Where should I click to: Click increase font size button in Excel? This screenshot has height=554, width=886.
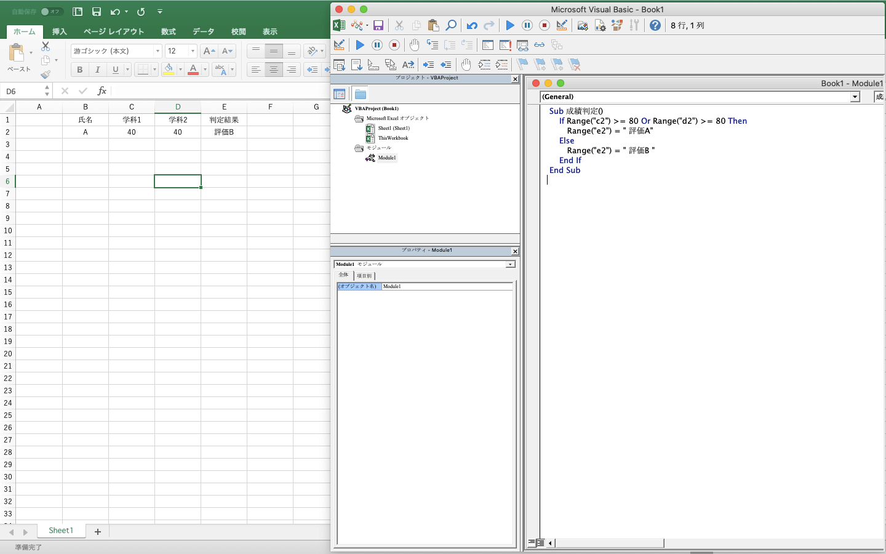(209, 51)
